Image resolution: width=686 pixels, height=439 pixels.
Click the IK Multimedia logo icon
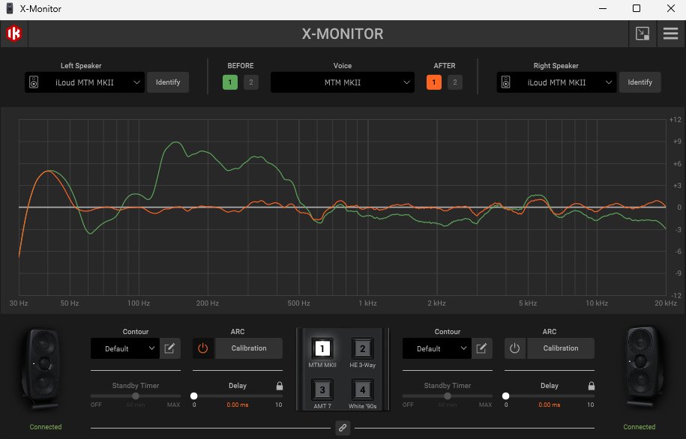click(x=14, y=34)
